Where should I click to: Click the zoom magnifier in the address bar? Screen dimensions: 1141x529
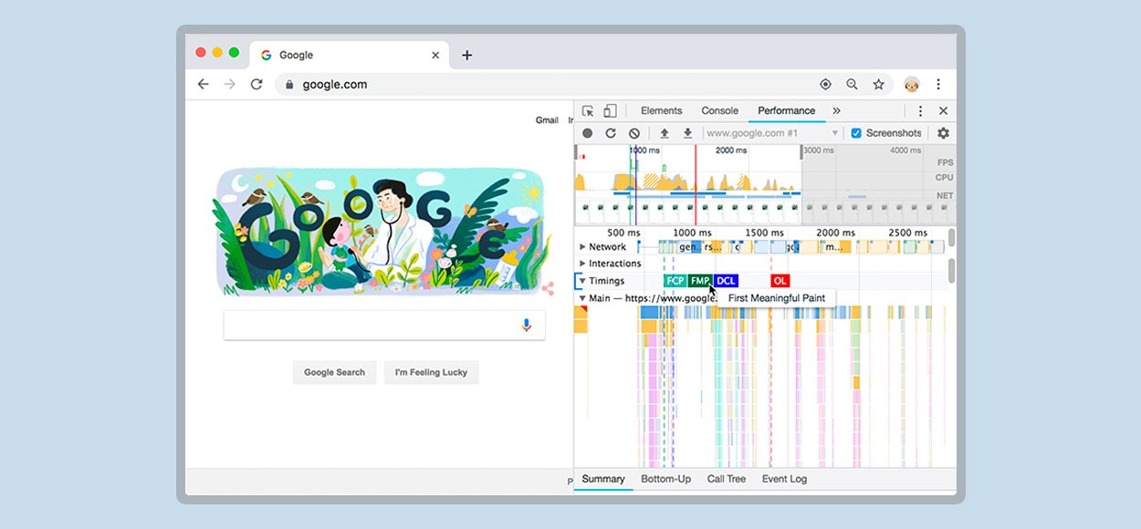pyautogui.click(x=852, y=84)
